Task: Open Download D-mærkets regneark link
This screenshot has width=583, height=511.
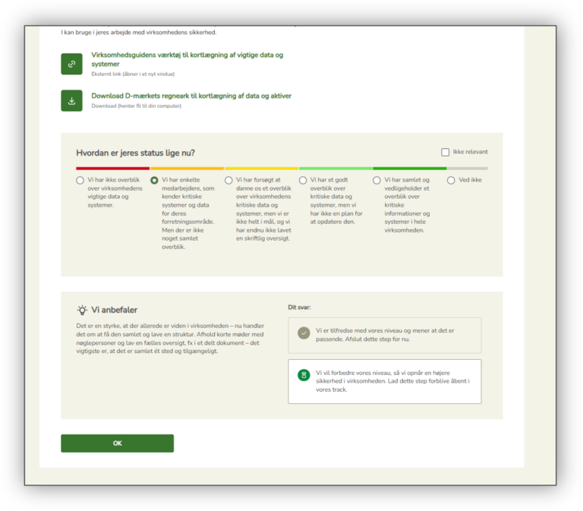Action: click(191, 96)
